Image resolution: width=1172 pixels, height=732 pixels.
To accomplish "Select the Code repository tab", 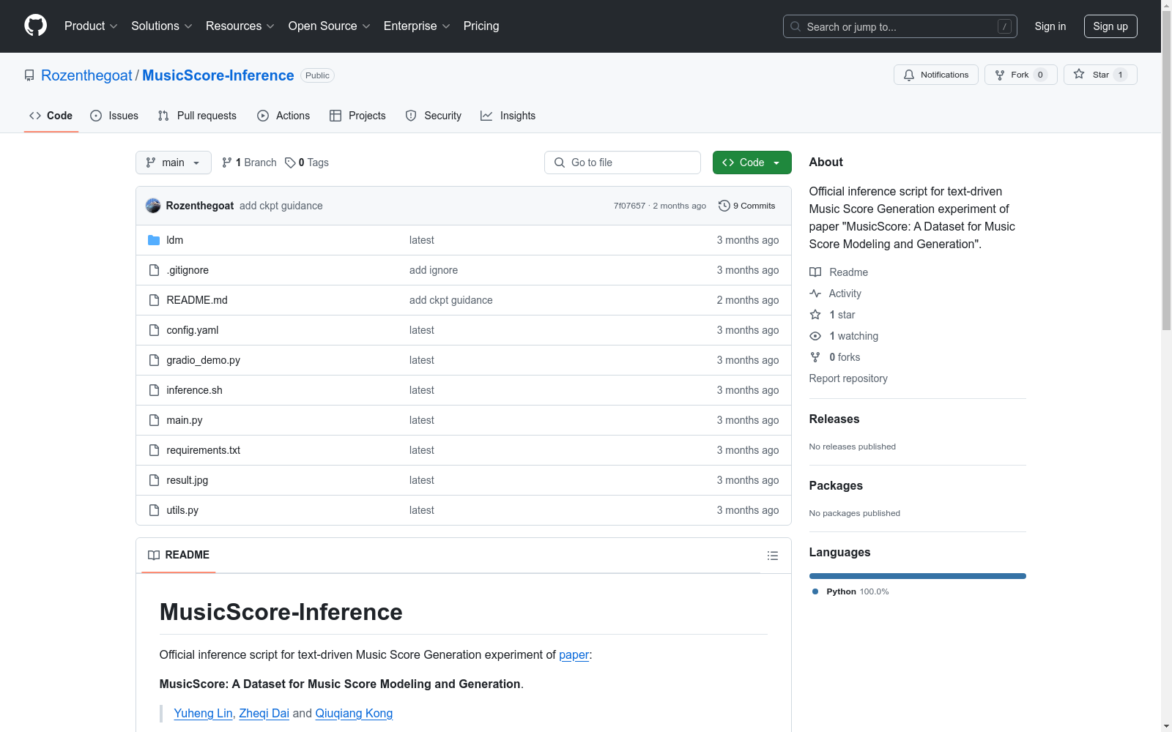I will click(x=51, y=116).
